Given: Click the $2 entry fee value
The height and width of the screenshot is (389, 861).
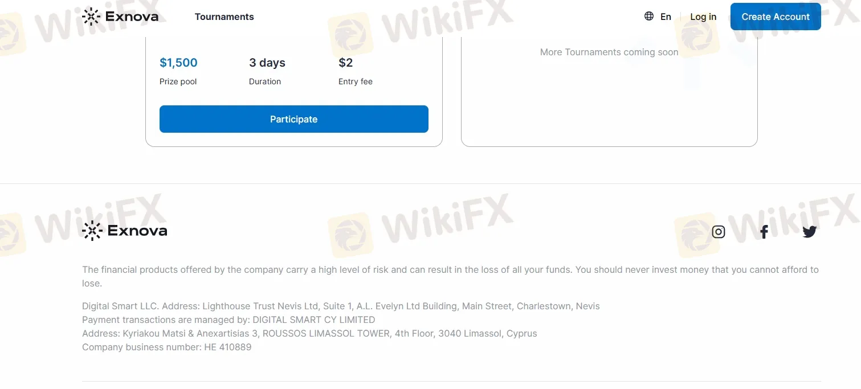Looking at the screenshot, I should 346,63.
